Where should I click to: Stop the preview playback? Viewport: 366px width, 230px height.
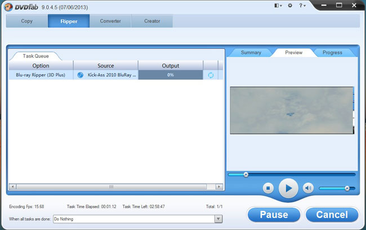(x=268, y=188)
